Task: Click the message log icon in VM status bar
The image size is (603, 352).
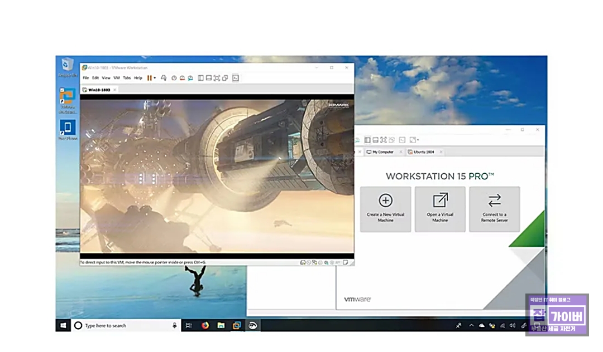Action: click(346, 263)
